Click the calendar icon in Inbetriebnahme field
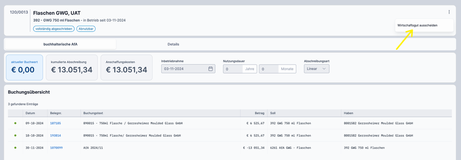This screenshot has width=461, height=160. pyautogui.click(x=211, y=69)
